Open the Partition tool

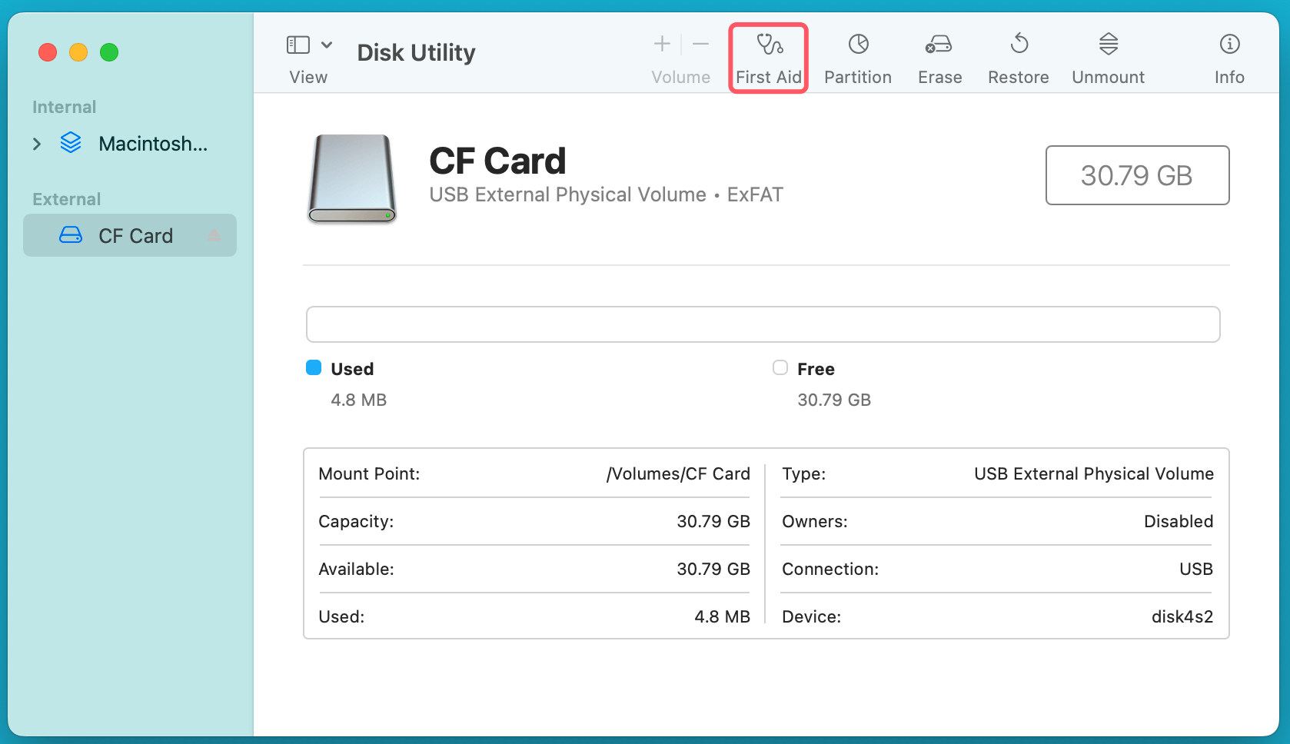pos(857,58)
